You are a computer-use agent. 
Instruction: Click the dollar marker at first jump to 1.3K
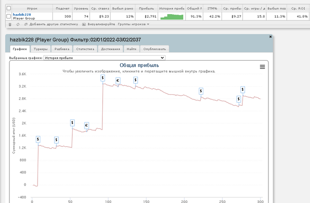(38, 139)
